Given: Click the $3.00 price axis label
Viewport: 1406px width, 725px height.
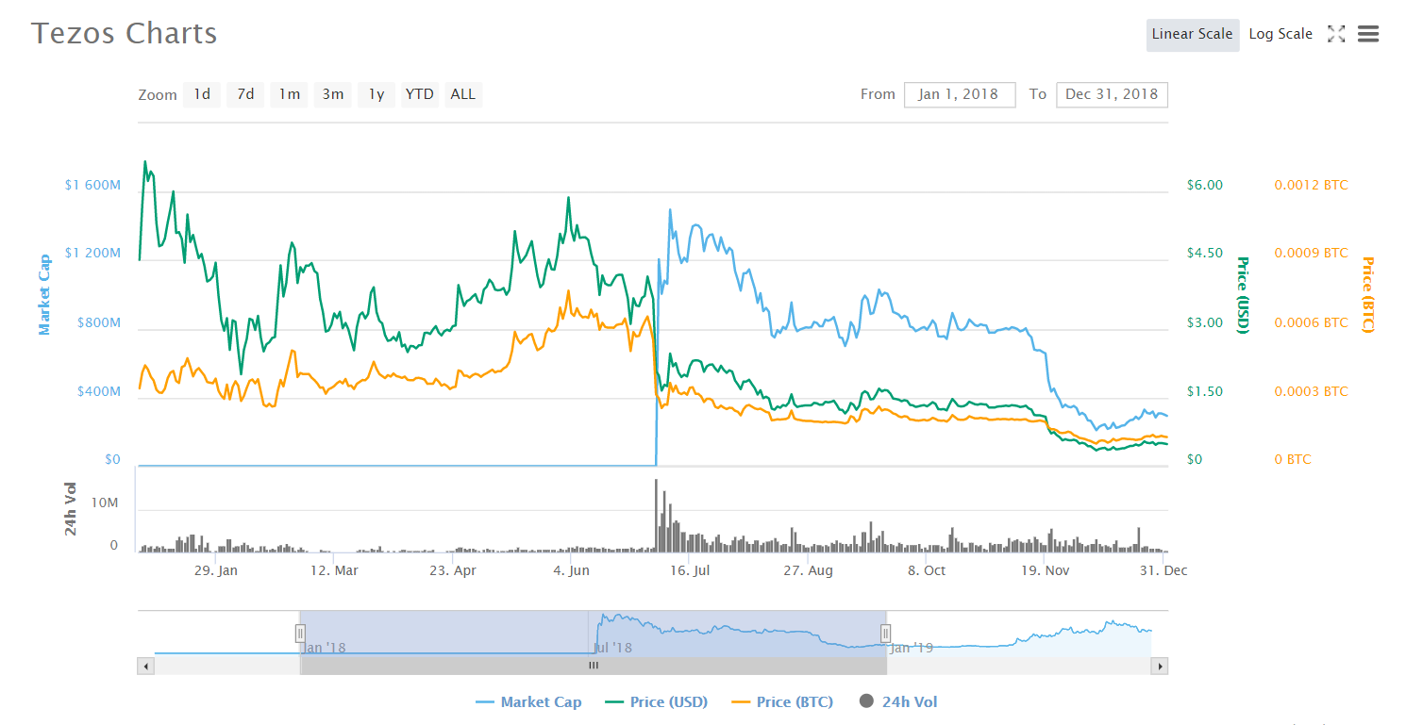Looking at the screenshot, I should [x=1205, y=322].
